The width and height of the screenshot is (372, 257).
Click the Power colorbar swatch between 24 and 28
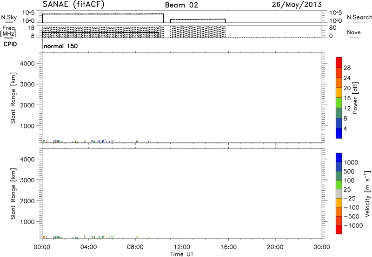click(339, 72)
